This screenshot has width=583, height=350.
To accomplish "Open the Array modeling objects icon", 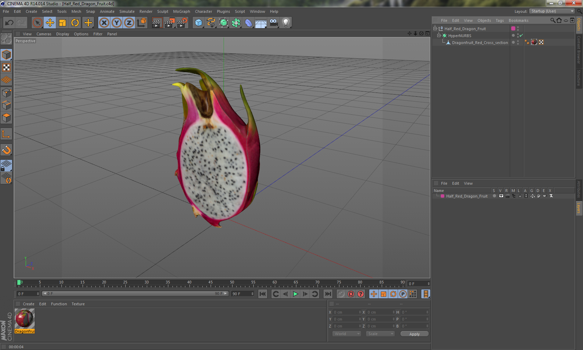I will 236,23.
